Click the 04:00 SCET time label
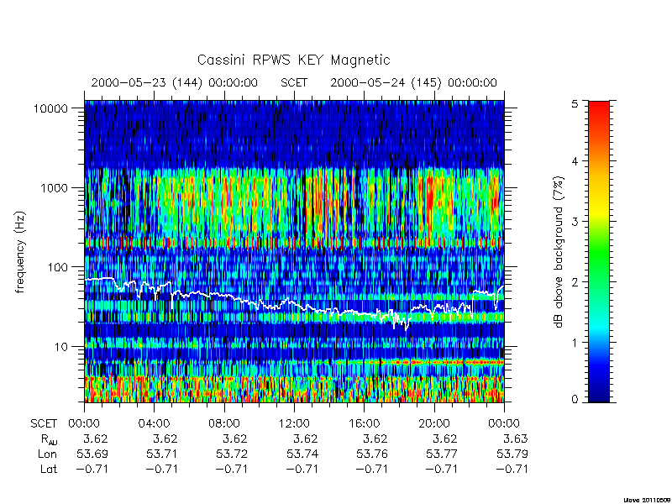 [x=154, y=424]
